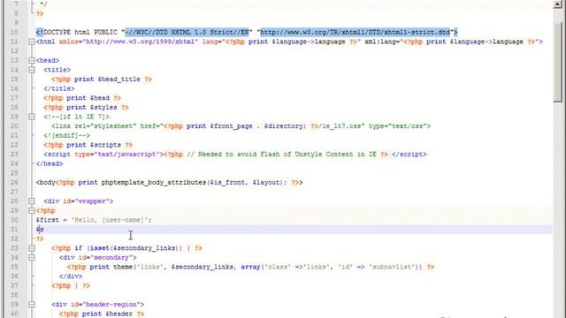Collapse the isset secondary_links fold on line 33
This screenshot has height=318, width=566.
(x=32, y=248)
